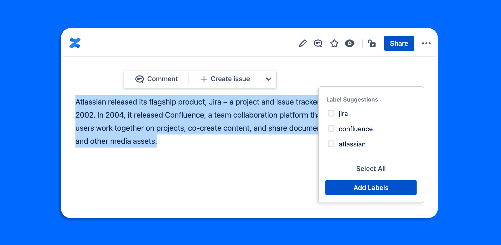This screenshot has width=501, height=245.
Task: Add an inline Comment on the selected text
Action: (x=156, y=79)
